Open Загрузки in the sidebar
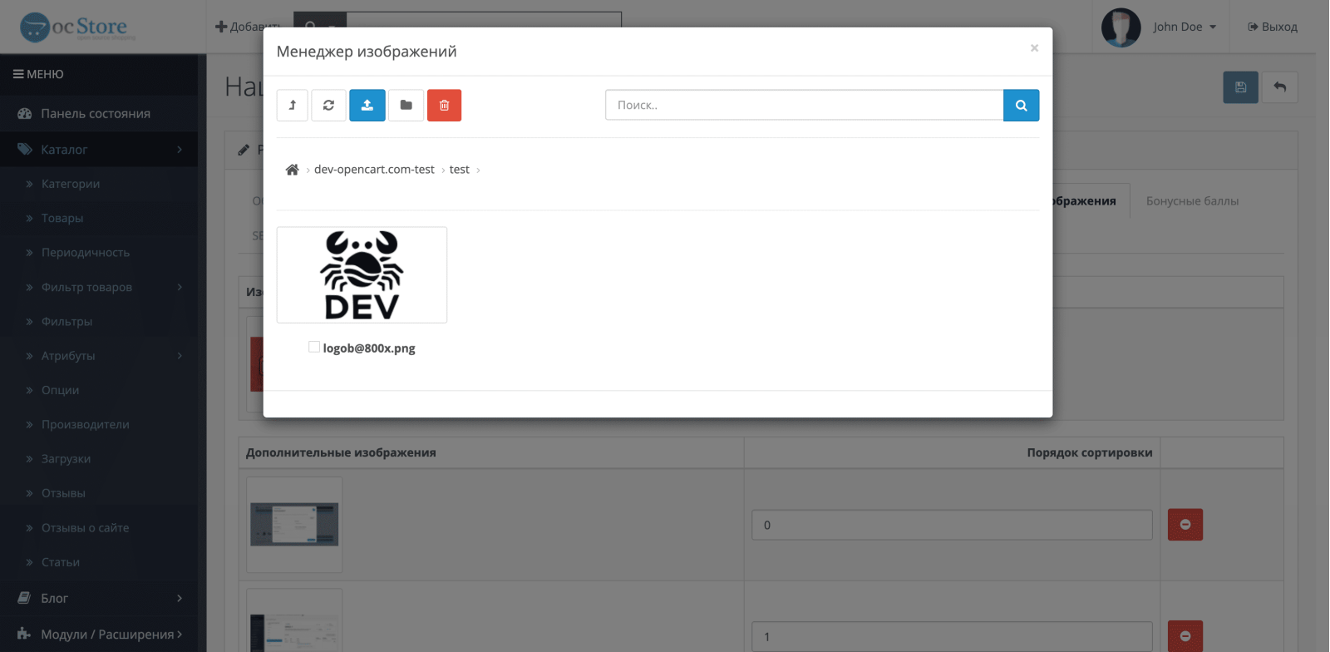Viewport: 1330px width, 652px height. point(66,459)
